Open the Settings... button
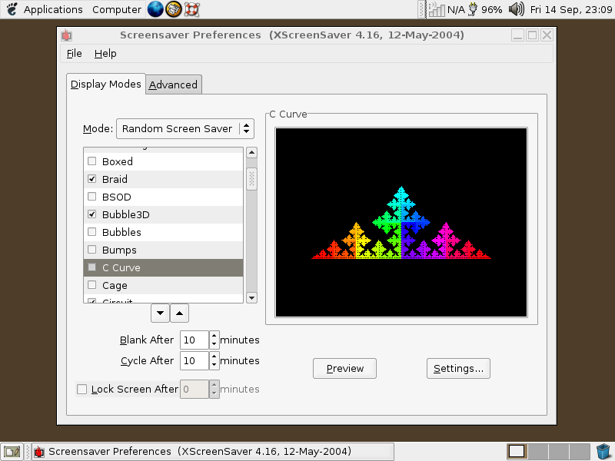 click(x=458, y=369)
